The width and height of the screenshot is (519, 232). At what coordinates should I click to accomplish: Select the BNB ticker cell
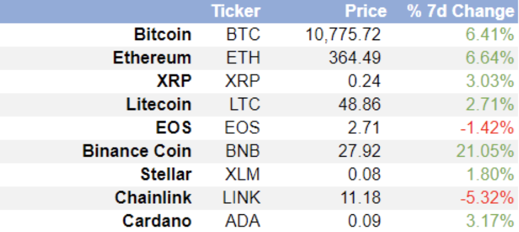point(243,151)
